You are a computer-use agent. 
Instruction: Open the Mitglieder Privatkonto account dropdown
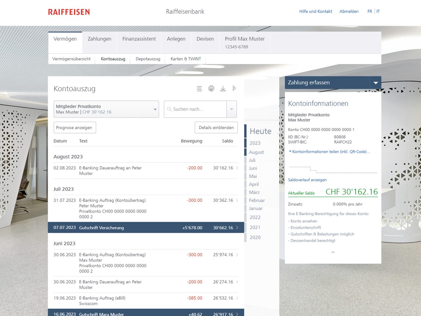[106, 109]
